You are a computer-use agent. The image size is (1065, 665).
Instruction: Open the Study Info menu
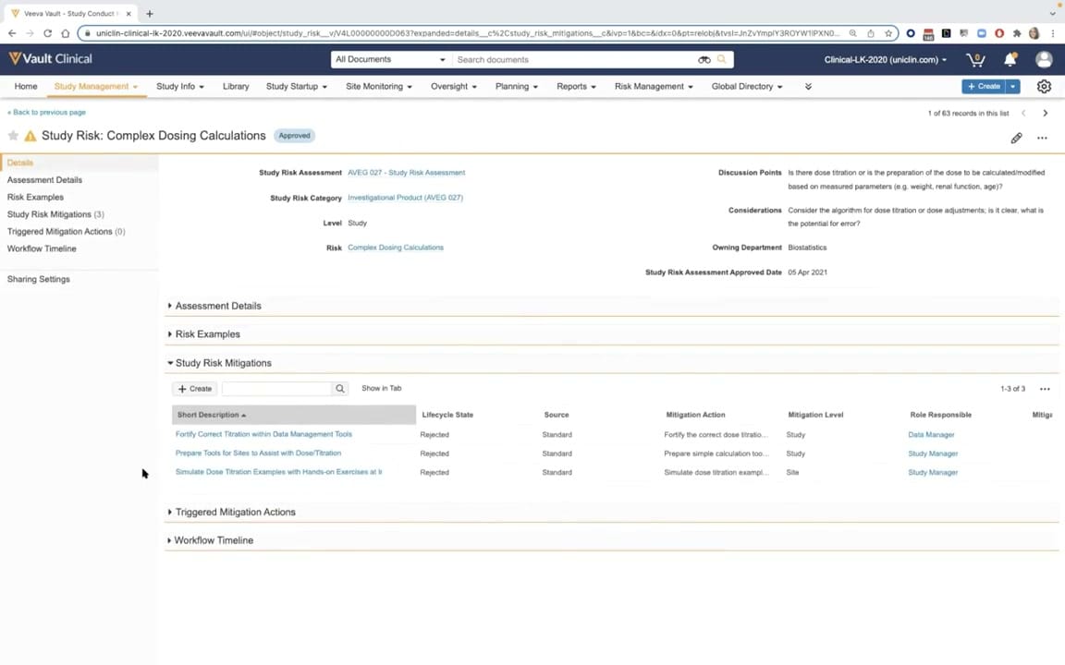[x=180, y=87]
